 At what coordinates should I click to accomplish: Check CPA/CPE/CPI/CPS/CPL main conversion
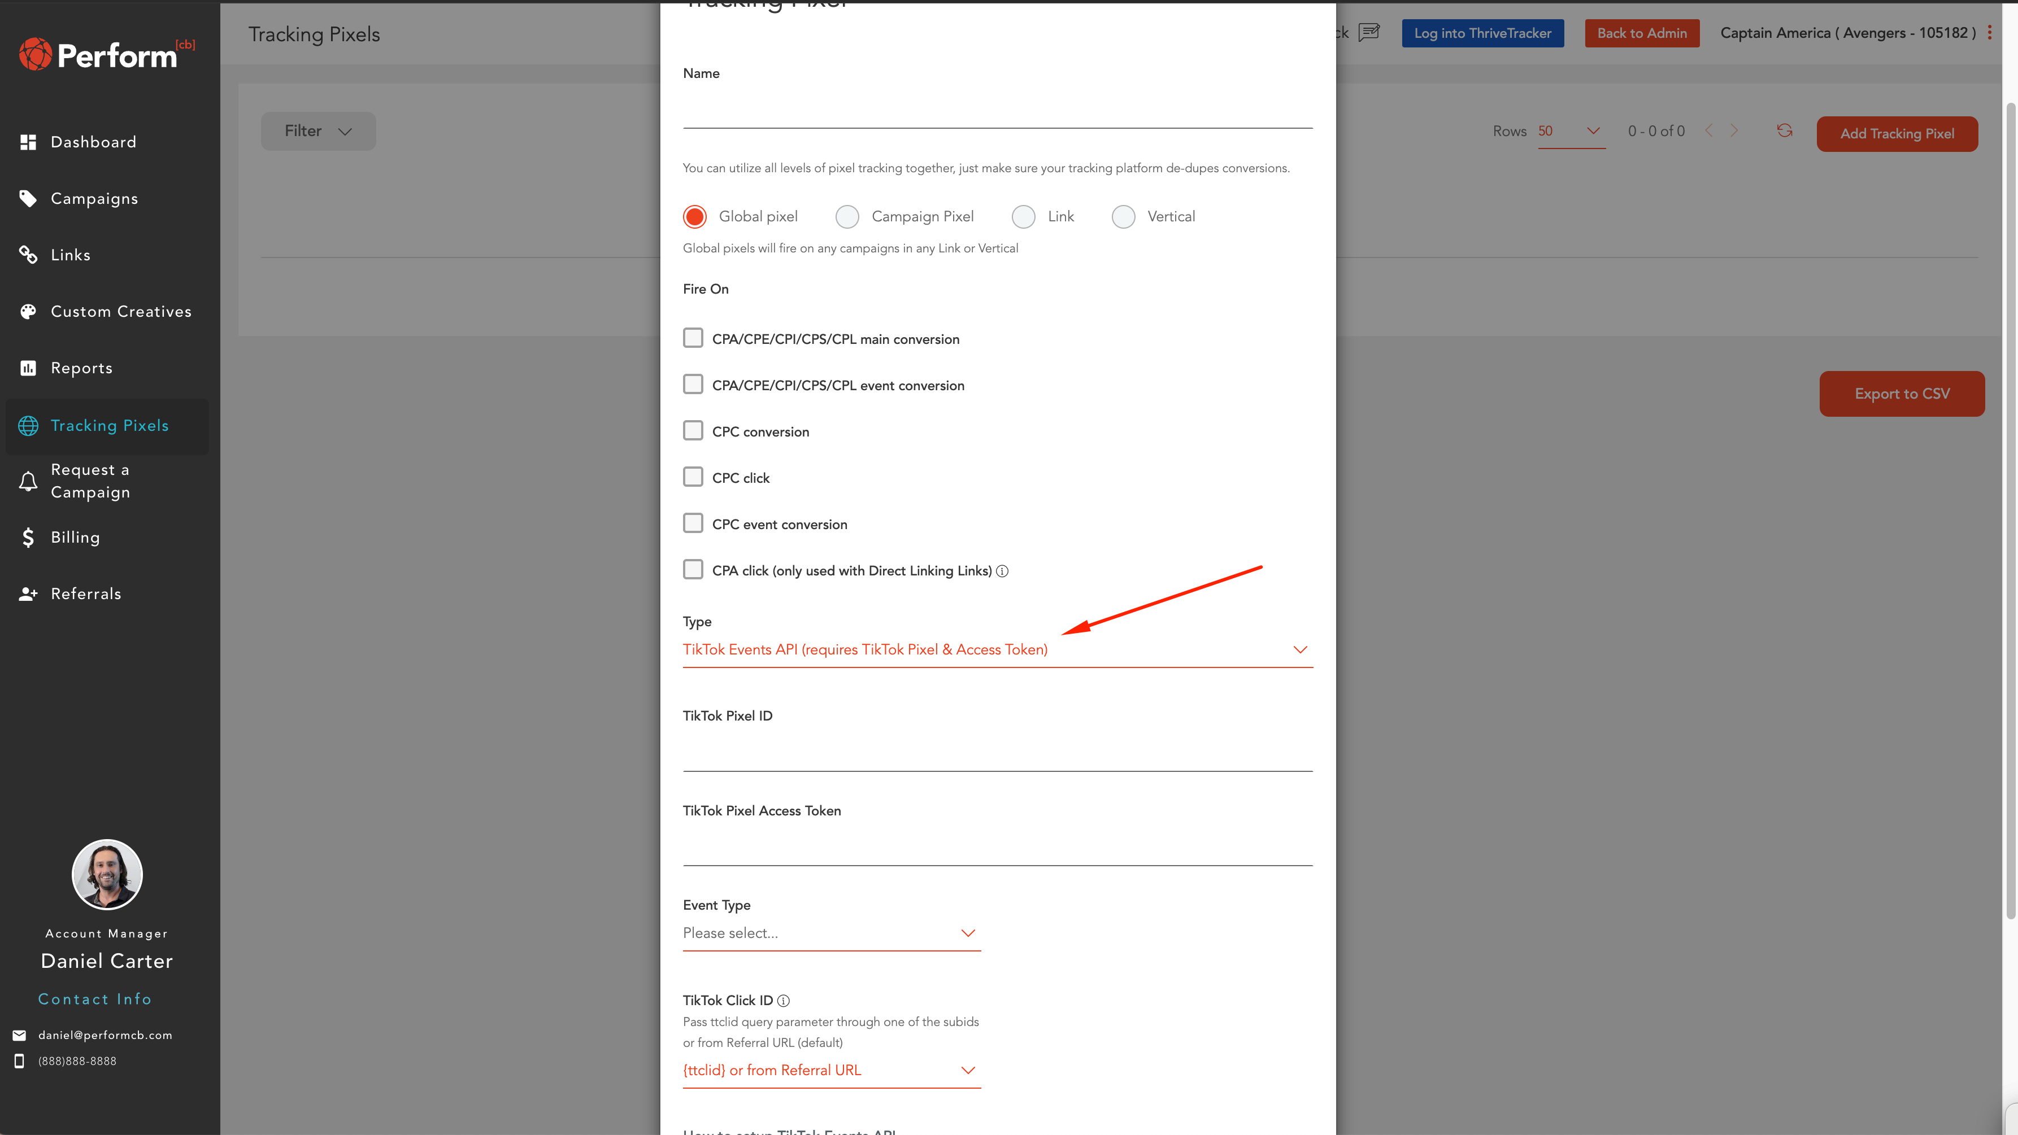click(693, 338)
